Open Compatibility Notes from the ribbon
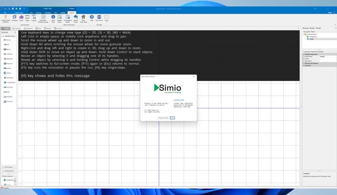 click(x=68, y=19)
